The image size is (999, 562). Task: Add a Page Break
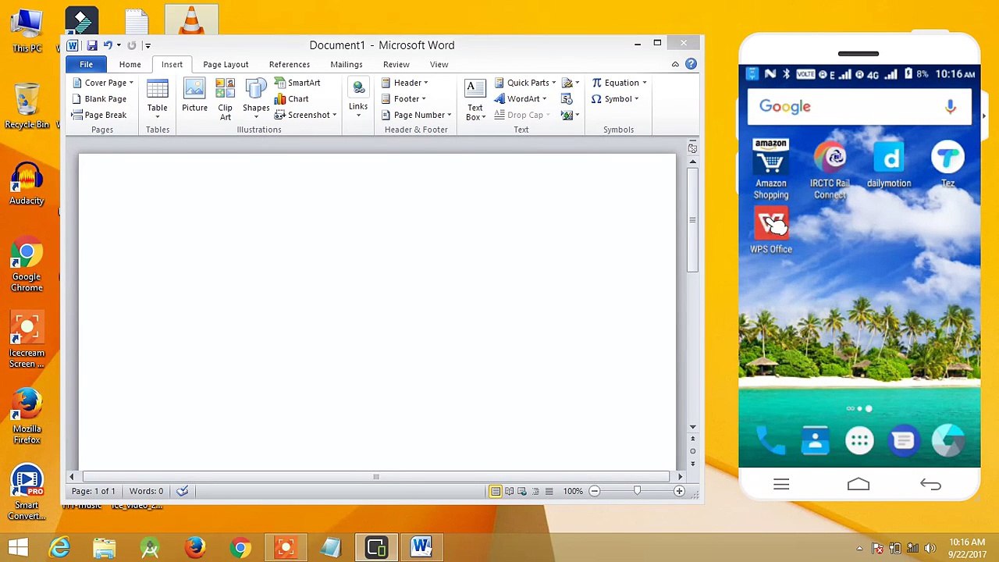click(x=99, y=115)
